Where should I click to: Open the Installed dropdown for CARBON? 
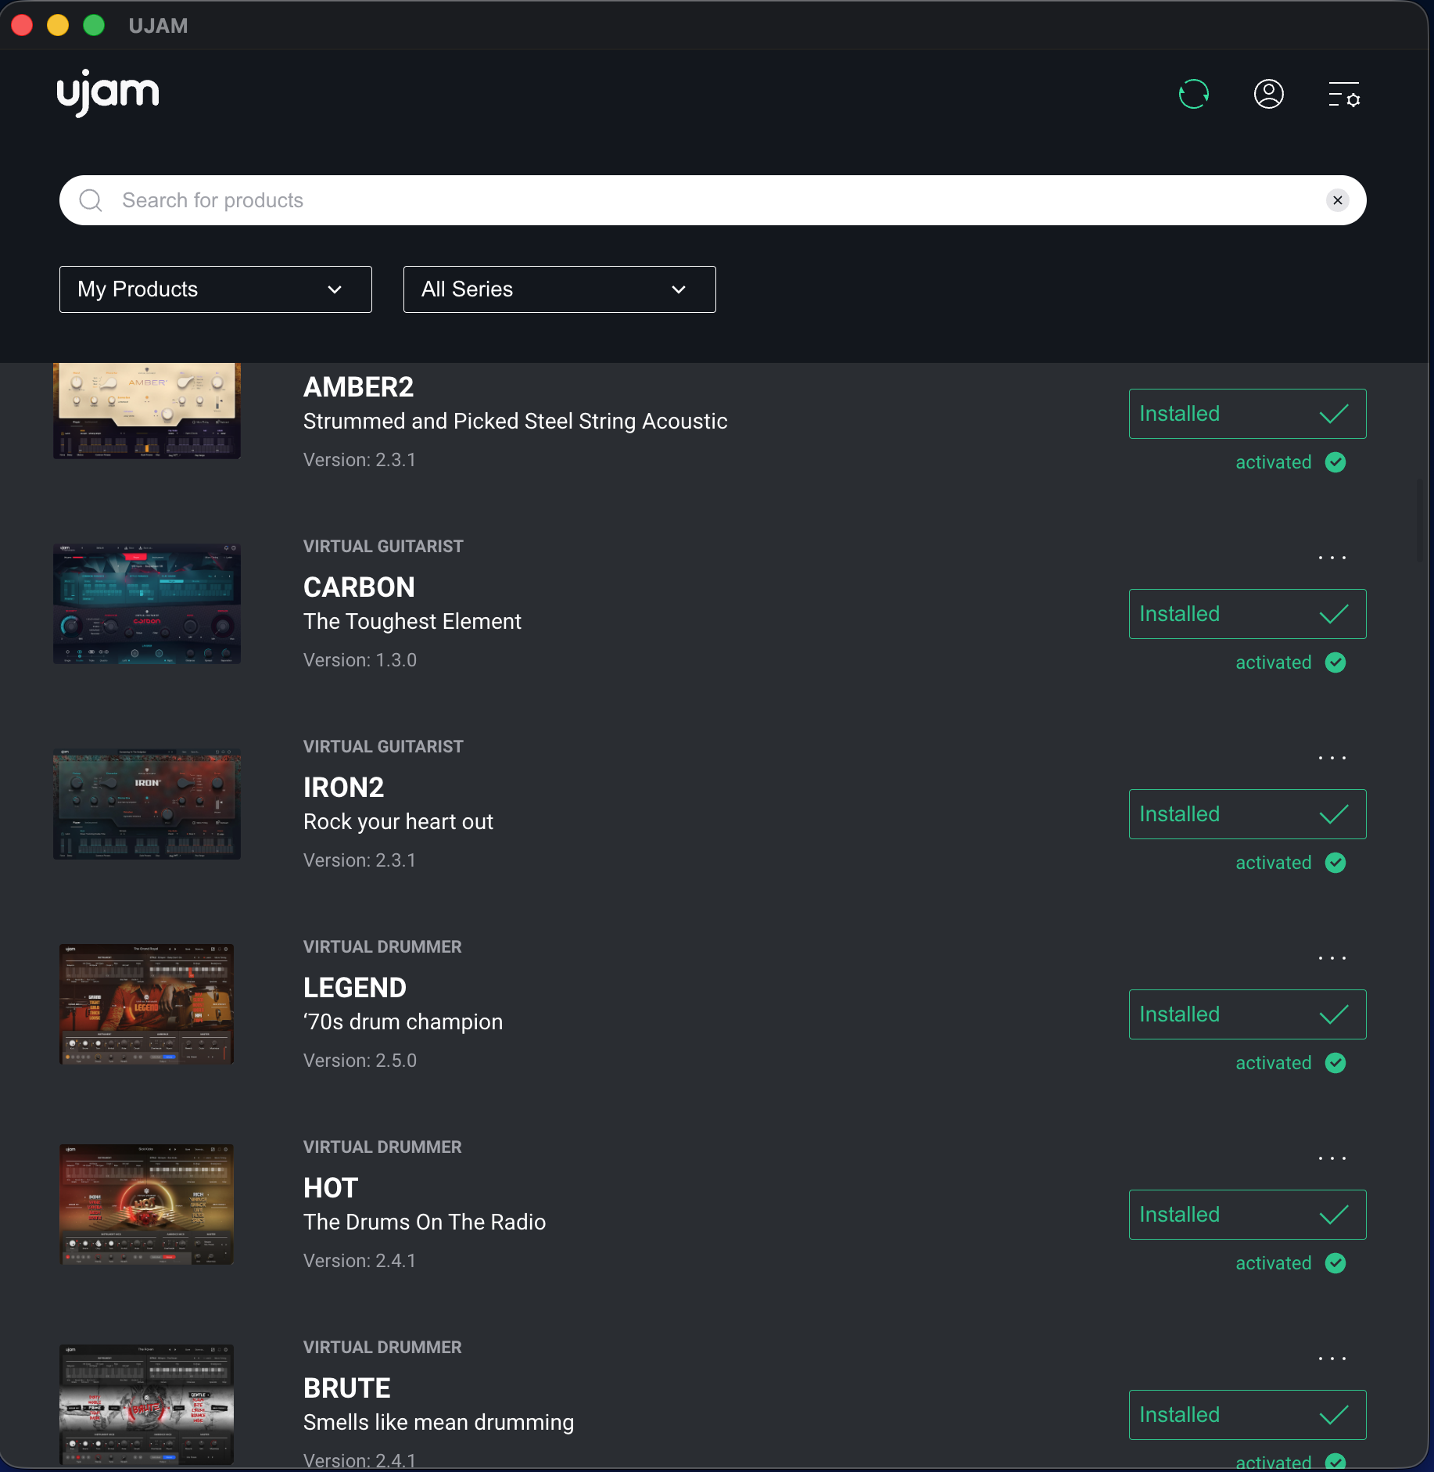click(x=1248, y=614)
